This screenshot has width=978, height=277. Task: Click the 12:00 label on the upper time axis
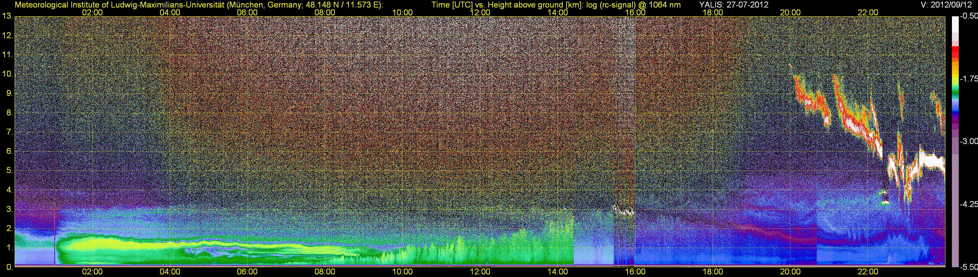(x=480, y=12)
